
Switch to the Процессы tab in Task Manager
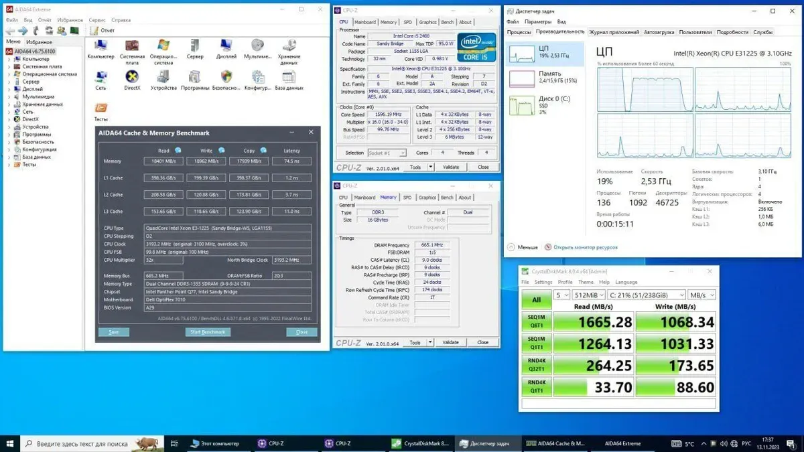[x=519, y=32]
